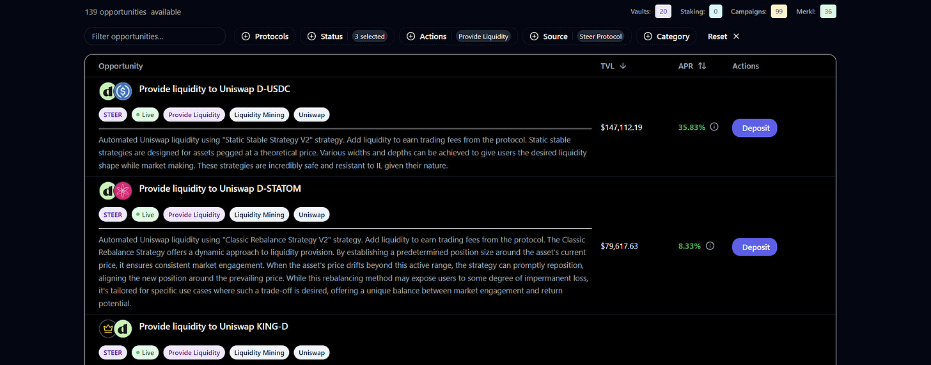Click the plus icon beside Status
The height and width of the screenshot is (365, 931).
click(311, 36)
